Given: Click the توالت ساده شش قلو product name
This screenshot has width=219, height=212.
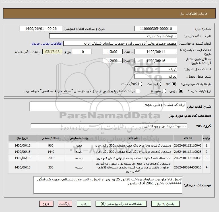Looking at the screenshot, I should (133, 158).
